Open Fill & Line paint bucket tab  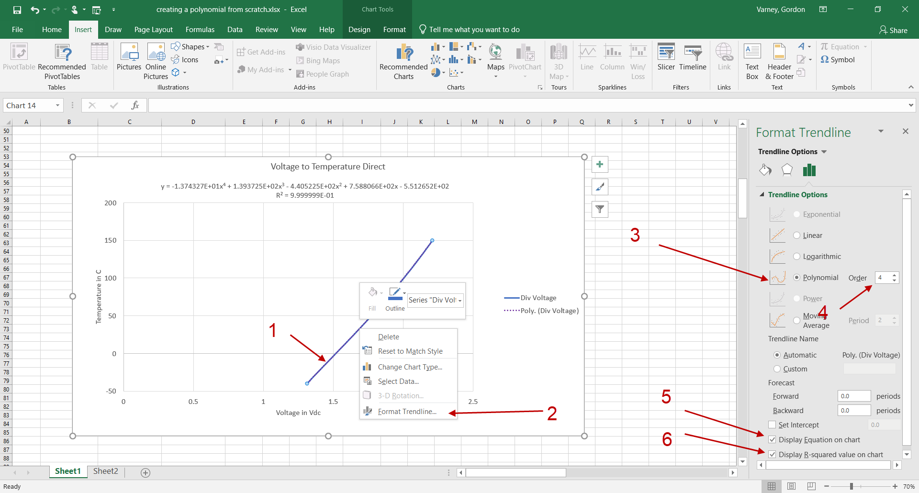pos(765,170)
